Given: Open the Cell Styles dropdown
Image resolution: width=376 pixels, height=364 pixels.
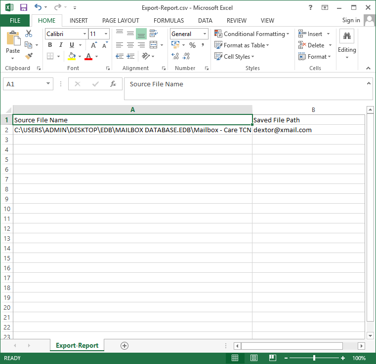Looking at the screenshot, I should coord(234,57).
